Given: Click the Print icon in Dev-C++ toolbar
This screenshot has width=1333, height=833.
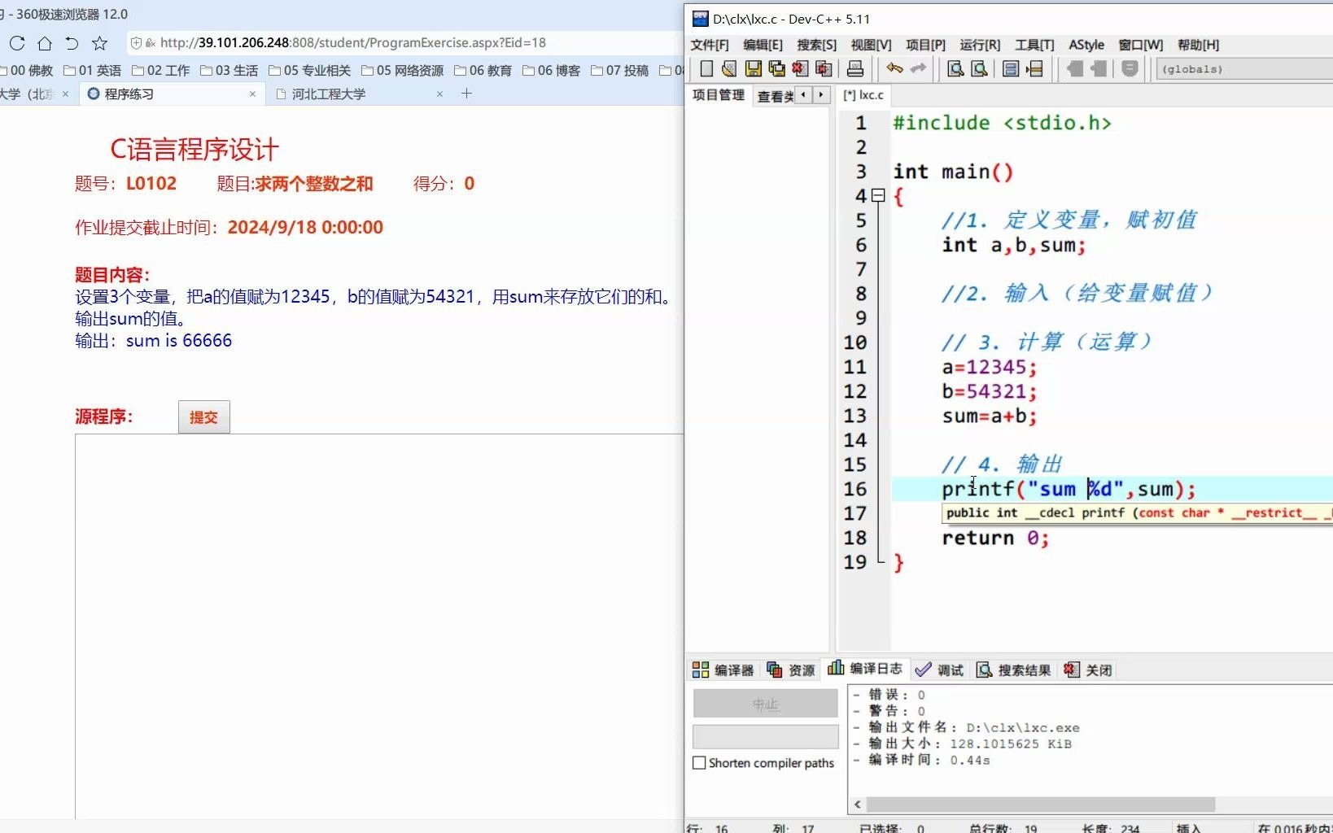Looking at the screenshot, I should (x=855, y=69).
